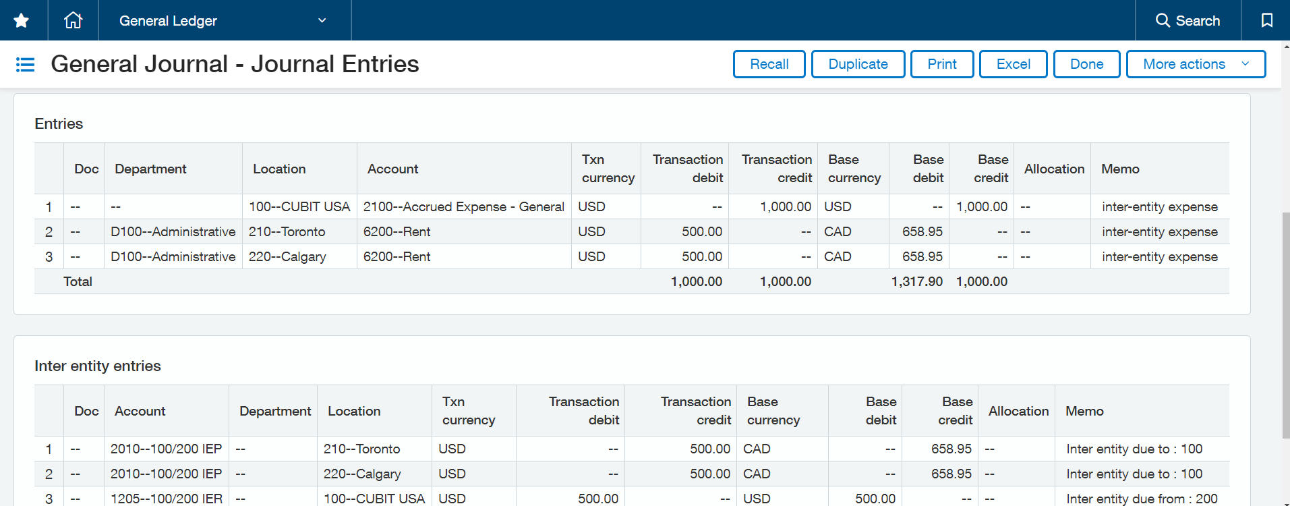
Task: Open the list menu icon beside title
Action: [25, 65]
